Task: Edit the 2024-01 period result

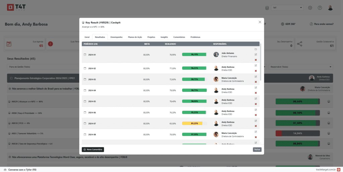Action: [256, 54]
